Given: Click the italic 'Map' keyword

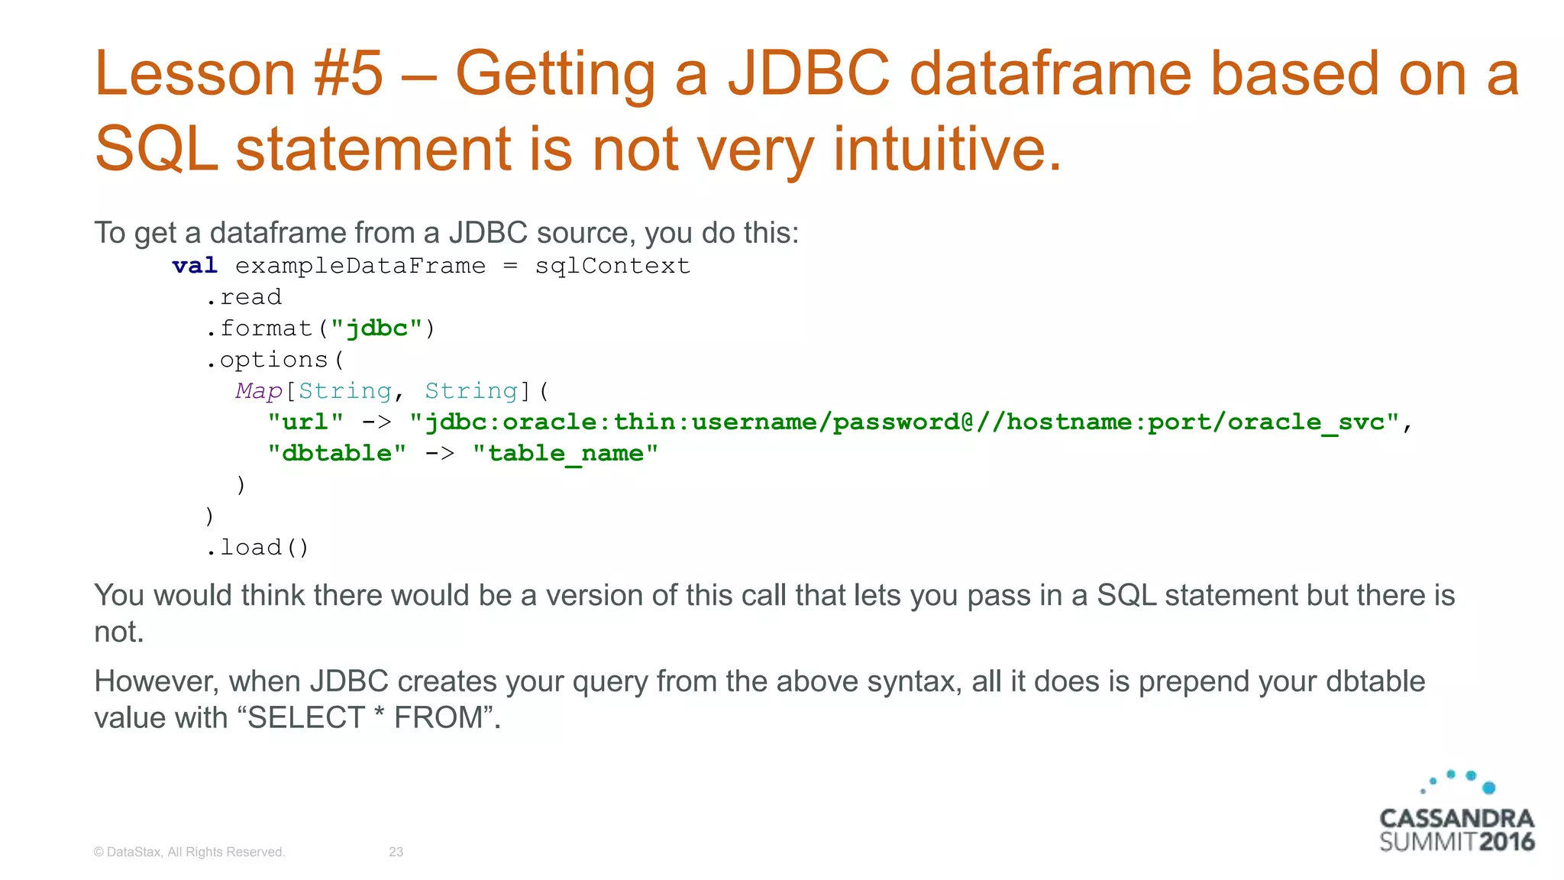Looking at the screenshot, I should pyautogui.click(x=259, y=391).
